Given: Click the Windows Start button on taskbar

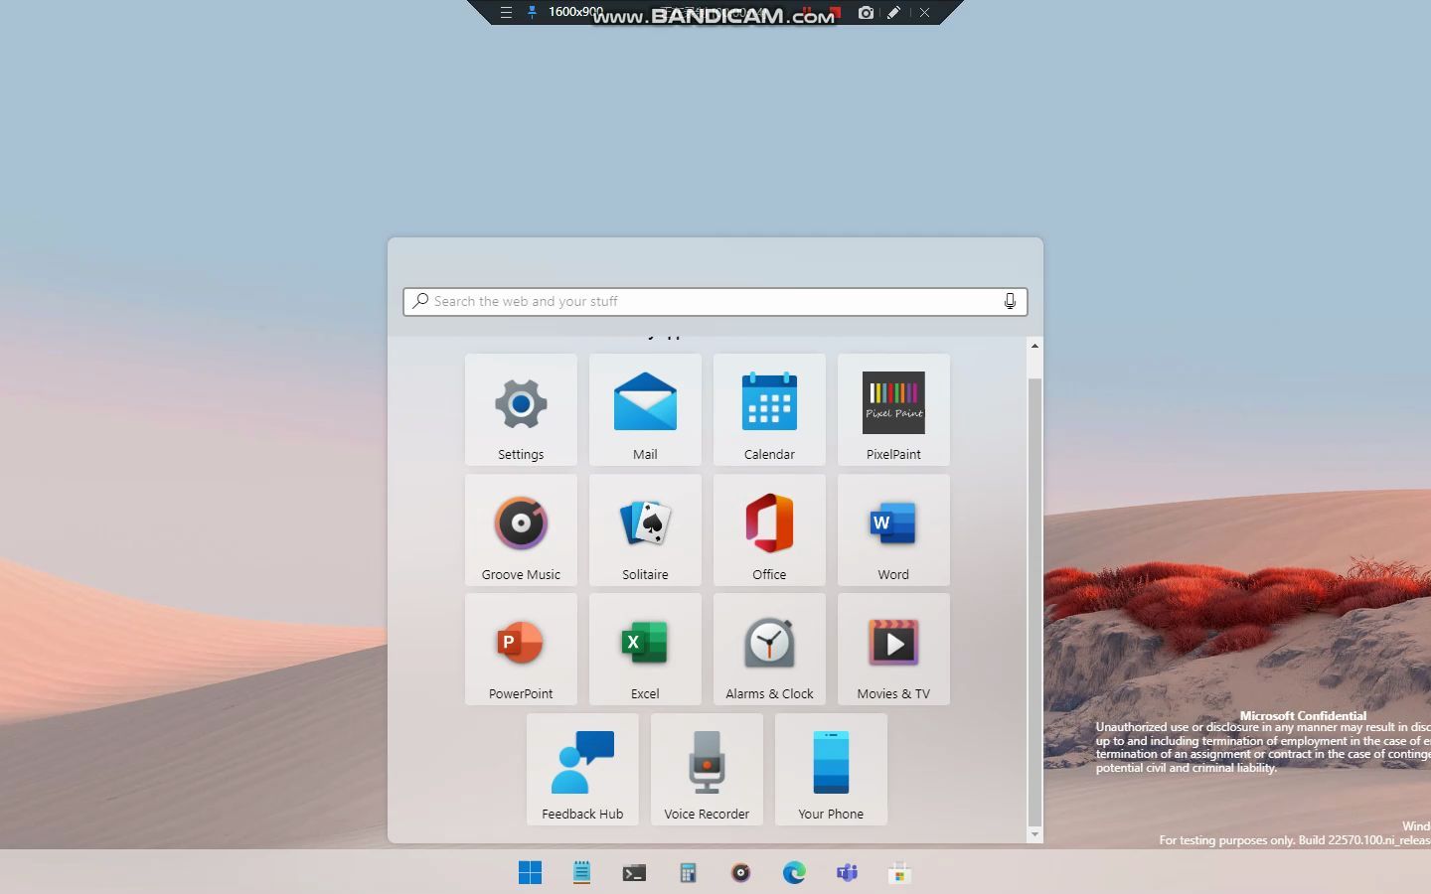Looking at the screenshot, I should coord(530,872).
